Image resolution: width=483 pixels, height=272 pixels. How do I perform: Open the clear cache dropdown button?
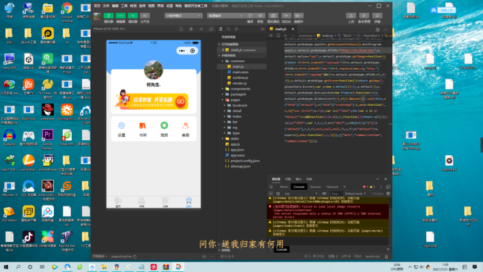pos(298,16)
